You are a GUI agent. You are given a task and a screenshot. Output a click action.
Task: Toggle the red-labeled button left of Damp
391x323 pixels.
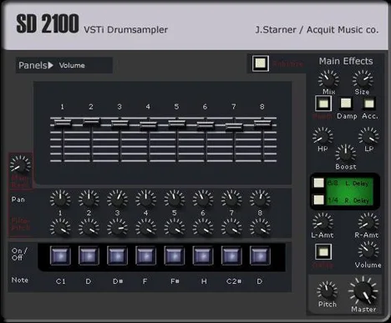pos(323,103)
